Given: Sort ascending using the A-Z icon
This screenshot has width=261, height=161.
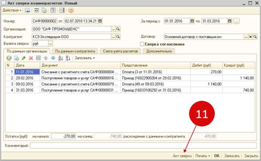Looking at the screenshot, I should 60,58.
